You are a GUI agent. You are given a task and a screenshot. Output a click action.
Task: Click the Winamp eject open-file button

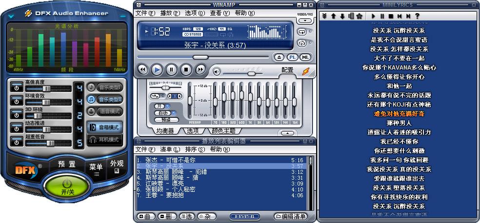pos(279,57)
